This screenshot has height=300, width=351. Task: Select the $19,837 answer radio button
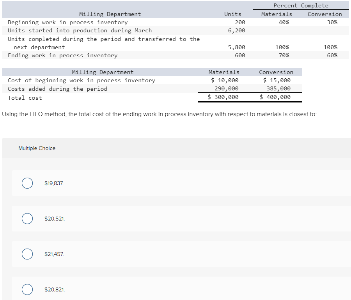tap(27, 183)
